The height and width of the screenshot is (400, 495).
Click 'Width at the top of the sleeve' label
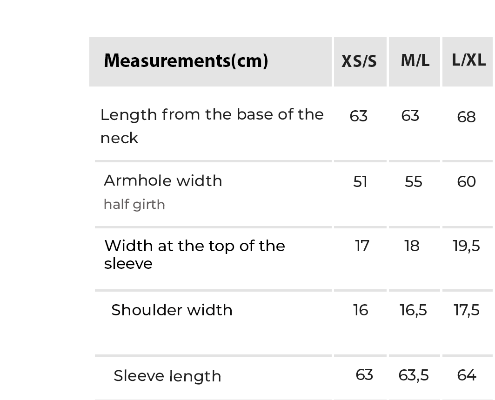click(x=194, y=254)
